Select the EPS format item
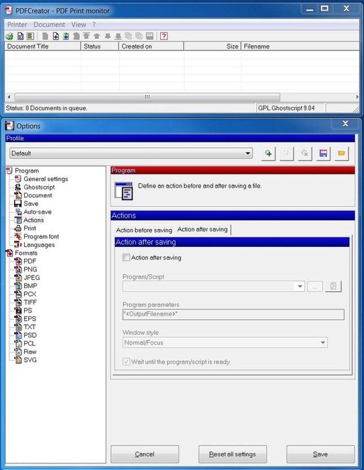Screen dimensions: 364x470 pyautogui.click(x=30, y=318)
